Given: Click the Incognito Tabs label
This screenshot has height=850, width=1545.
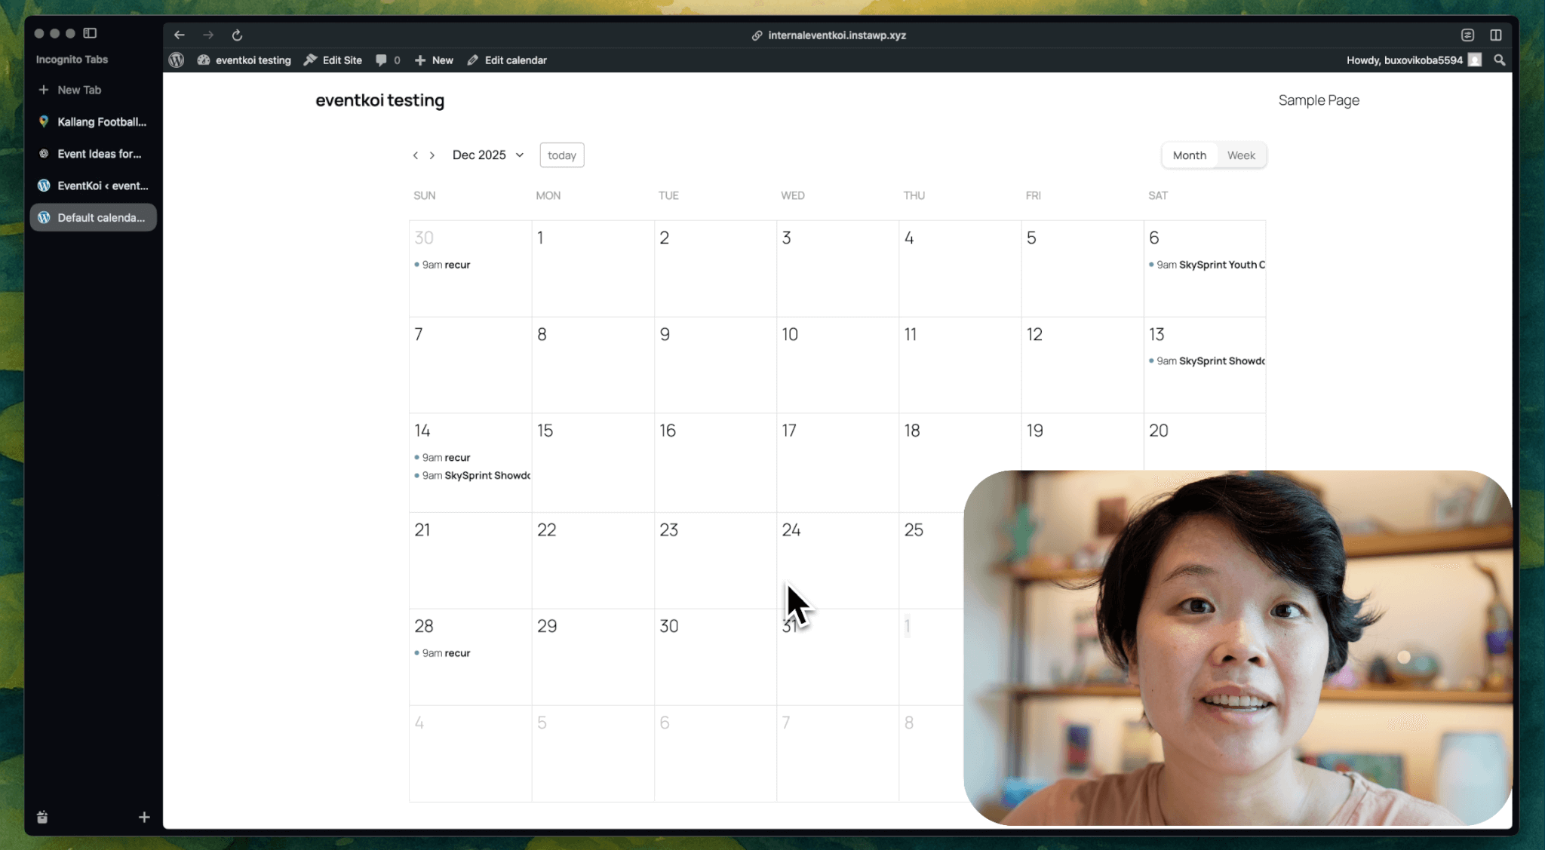Looking at the screenshot, I should click(72, 60).
